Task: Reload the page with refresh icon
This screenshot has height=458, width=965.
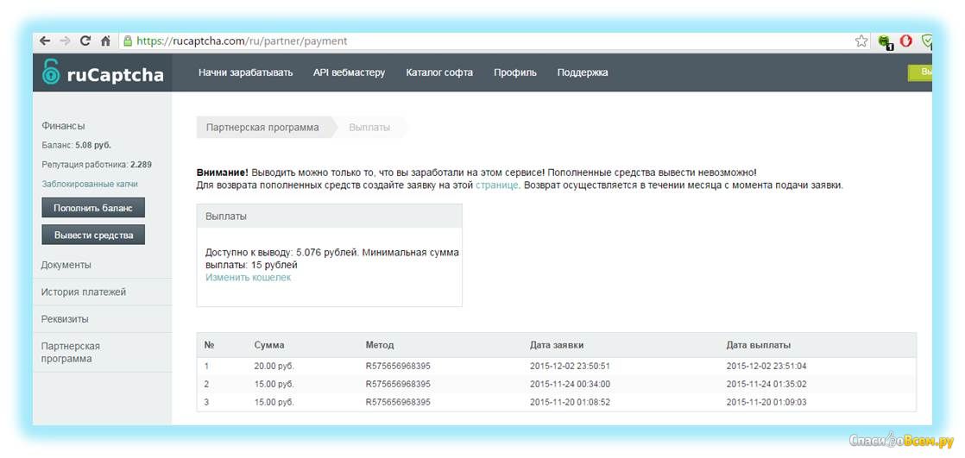Action: click(x=85, y=41)
